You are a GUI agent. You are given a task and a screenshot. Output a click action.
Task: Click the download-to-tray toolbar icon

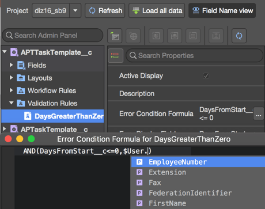coord(216,36)
